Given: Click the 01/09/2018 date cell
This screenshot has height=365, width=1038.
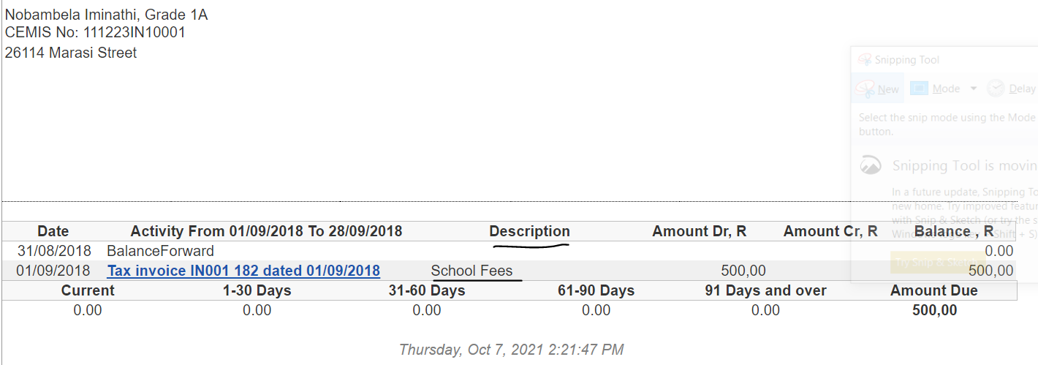Looking at the screenshot, I should (x=53, y=271).
